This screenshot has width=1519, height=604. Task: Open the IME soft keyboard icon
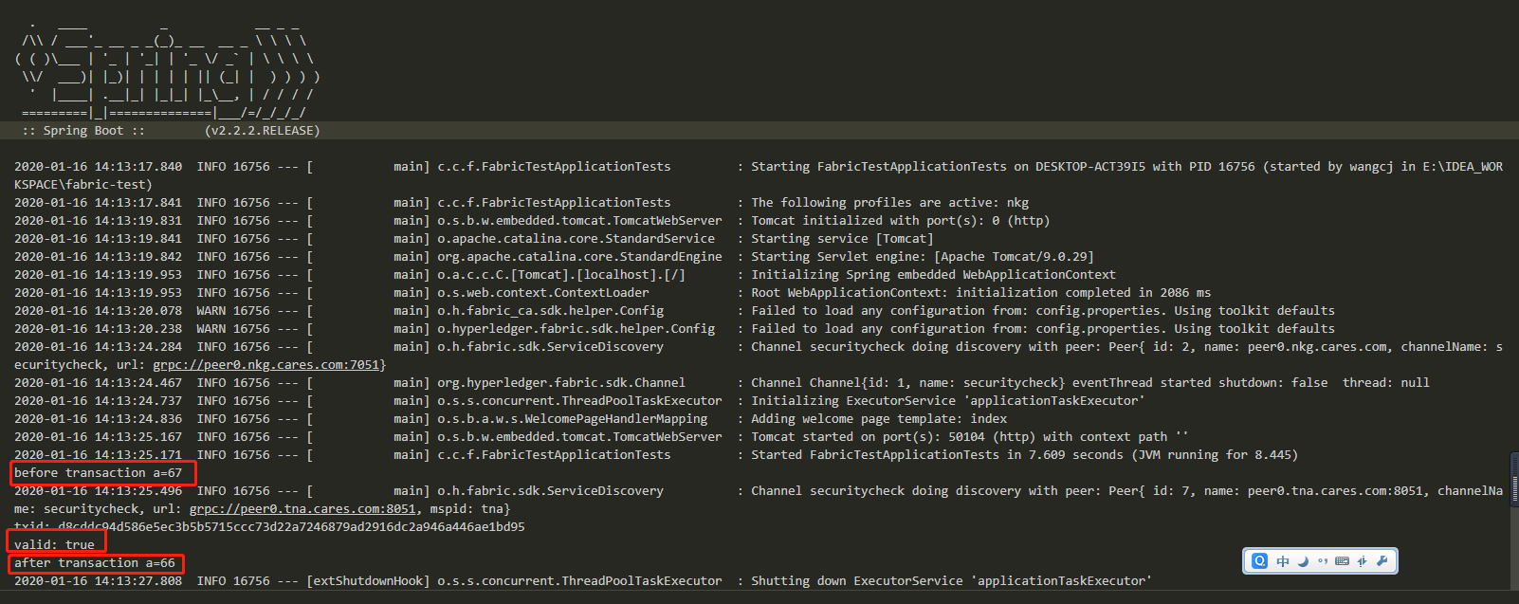point(1342,561)
